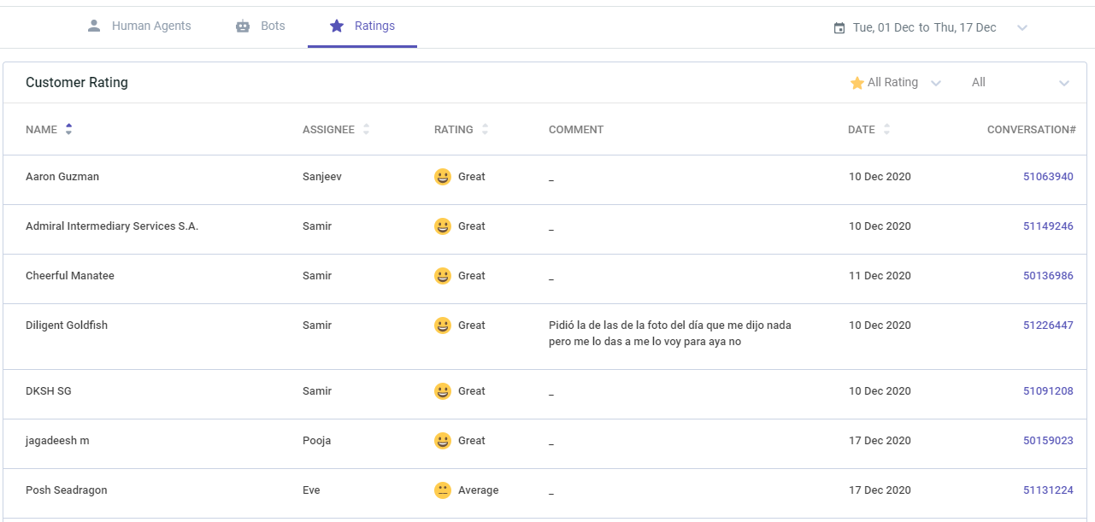Click assignee Samir in Cheerful Manatee row

[317, 276]
